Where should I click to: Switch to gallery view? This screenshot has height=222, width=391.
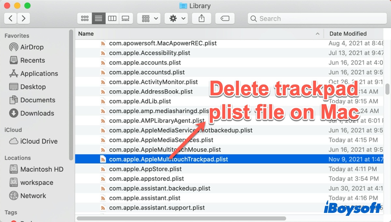tap(125, 19)
